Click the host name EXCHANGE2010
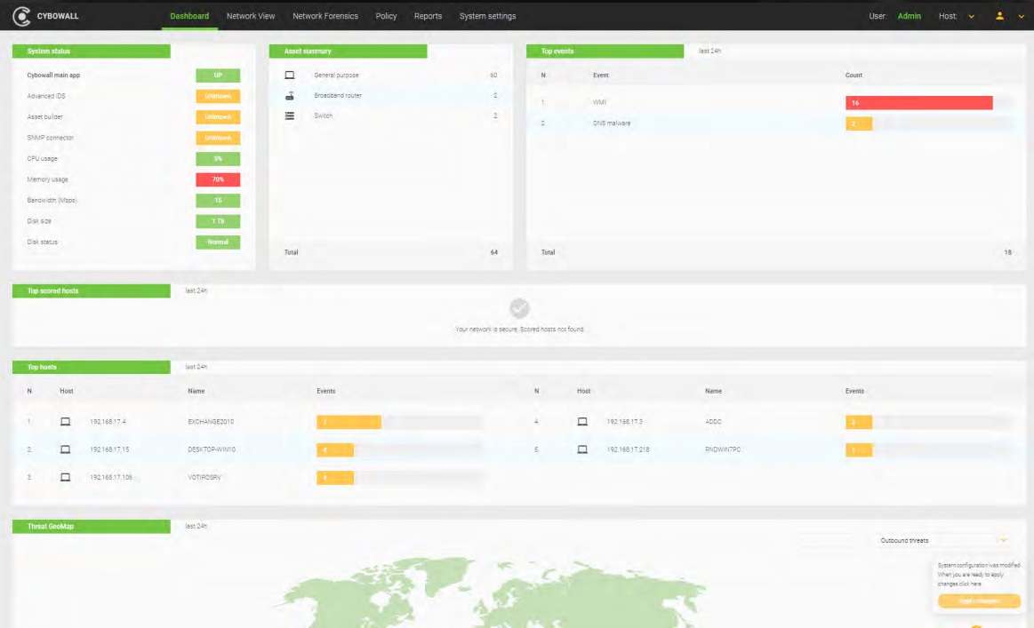The height and width of the screenshot is (628, 1034). (x=211, y=422)
